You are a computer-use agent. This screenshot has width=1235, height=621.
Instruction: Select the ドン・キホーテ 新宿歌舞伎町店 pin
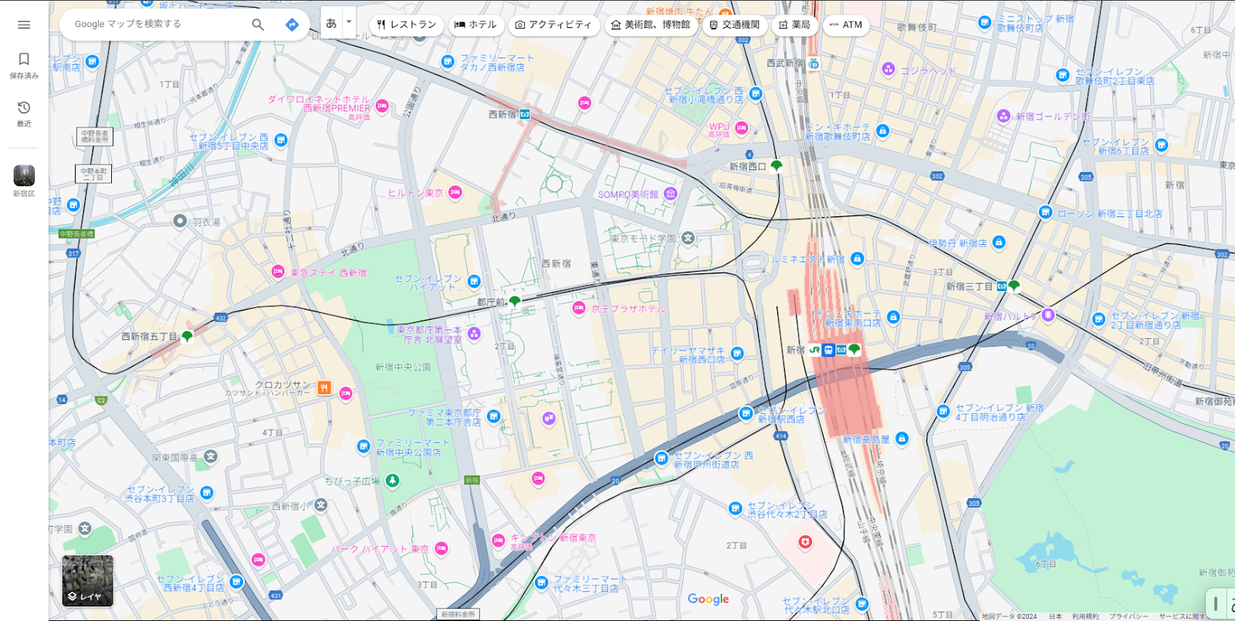(882, 131)
